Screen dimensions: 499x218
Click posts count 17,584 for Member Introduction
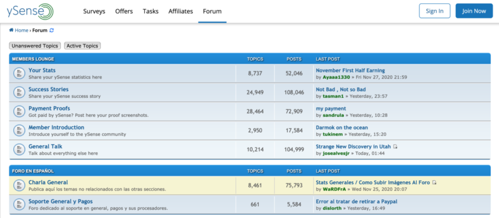point(294,131)
